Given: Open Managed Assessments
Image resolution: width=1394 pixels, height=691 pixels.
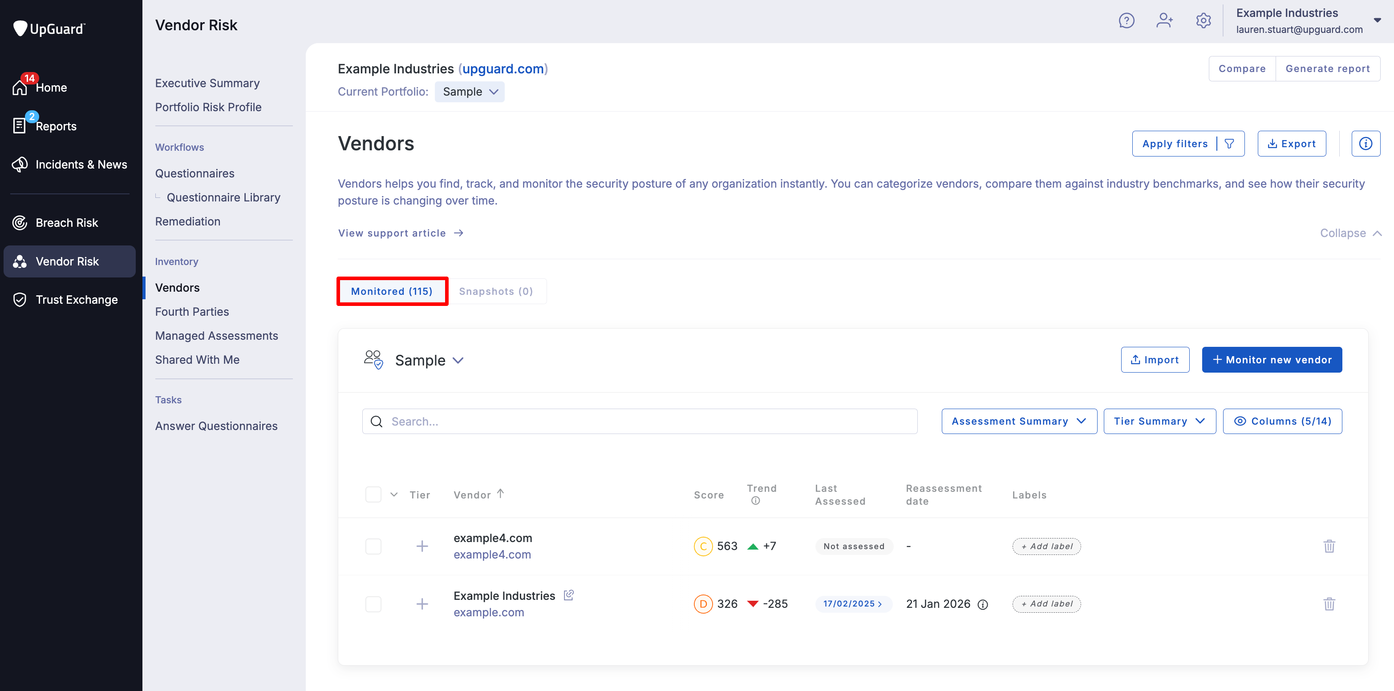Looking at the screenshot, I should [x=216, y=336].
